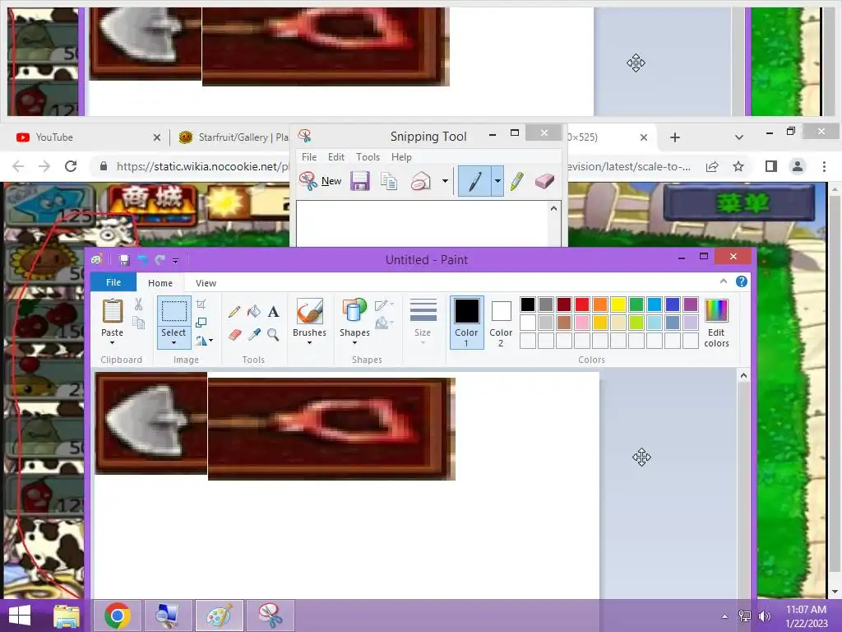Viewport: 842px width, 632px height.
Task: Click the Save icon in Paint quick access
Action: [124, 260]
